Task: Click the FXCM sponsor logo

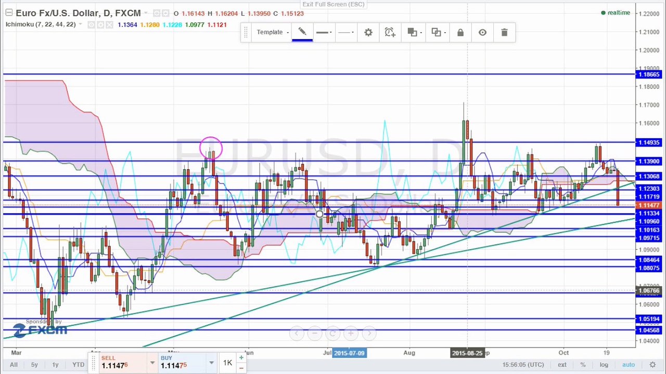Action: tap(41, 329)
